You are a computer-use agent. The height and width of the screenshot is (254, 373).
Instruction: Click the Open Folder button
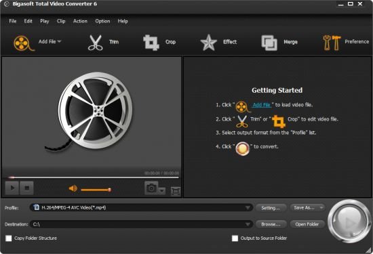(x=307, y=224)
